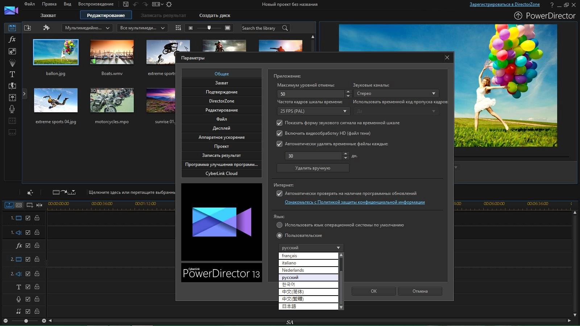Switch library to grid view icon
This screenshot has height=326, width=580.
click(x=178, y=28)
